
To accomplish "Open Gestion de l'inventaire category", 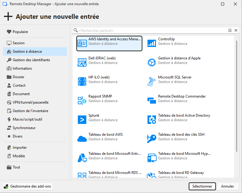I will click(x=35, y=111).
